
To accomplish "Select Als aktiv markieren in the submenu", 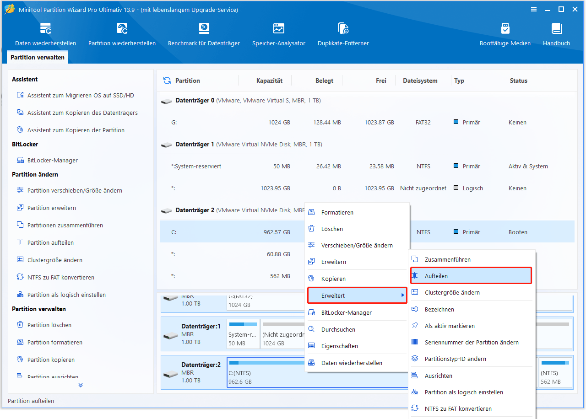I will point(472,326).
